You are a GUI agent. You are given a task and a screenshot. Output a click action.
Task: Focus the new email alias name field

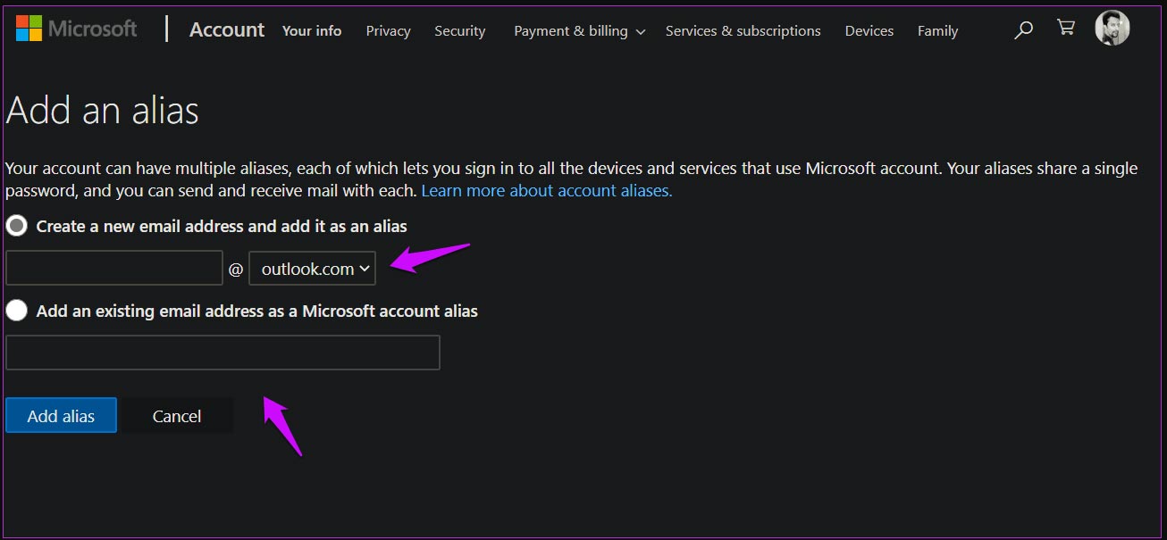point(114,268)
